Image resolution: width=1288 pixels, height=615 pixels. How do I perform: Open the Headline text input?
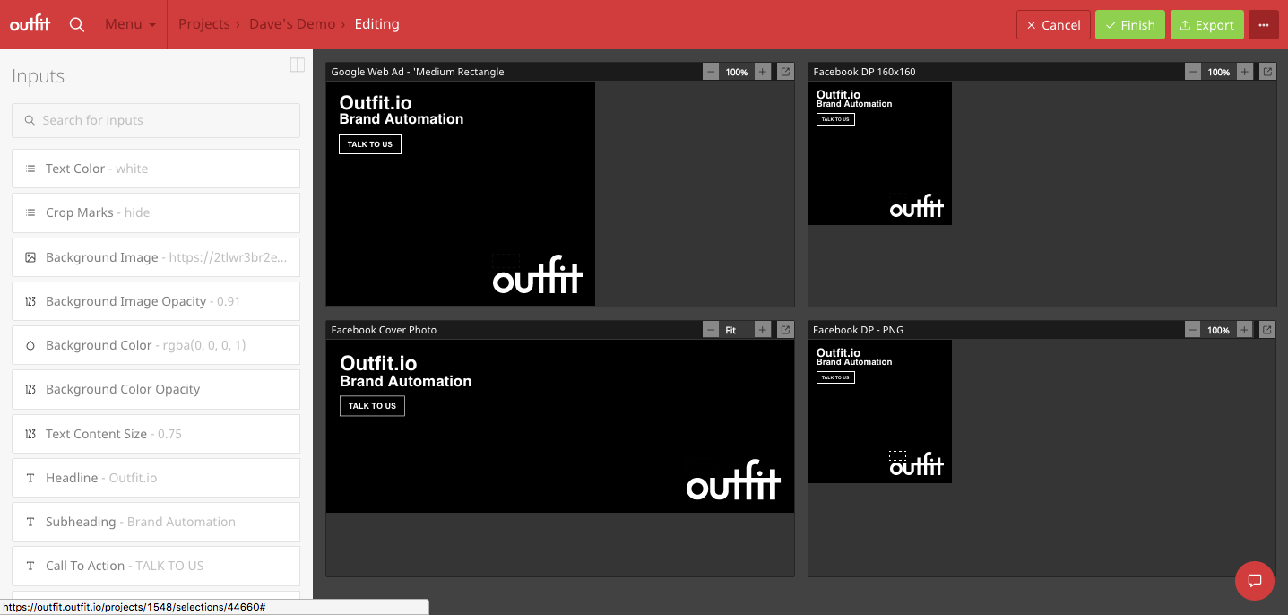156,478
